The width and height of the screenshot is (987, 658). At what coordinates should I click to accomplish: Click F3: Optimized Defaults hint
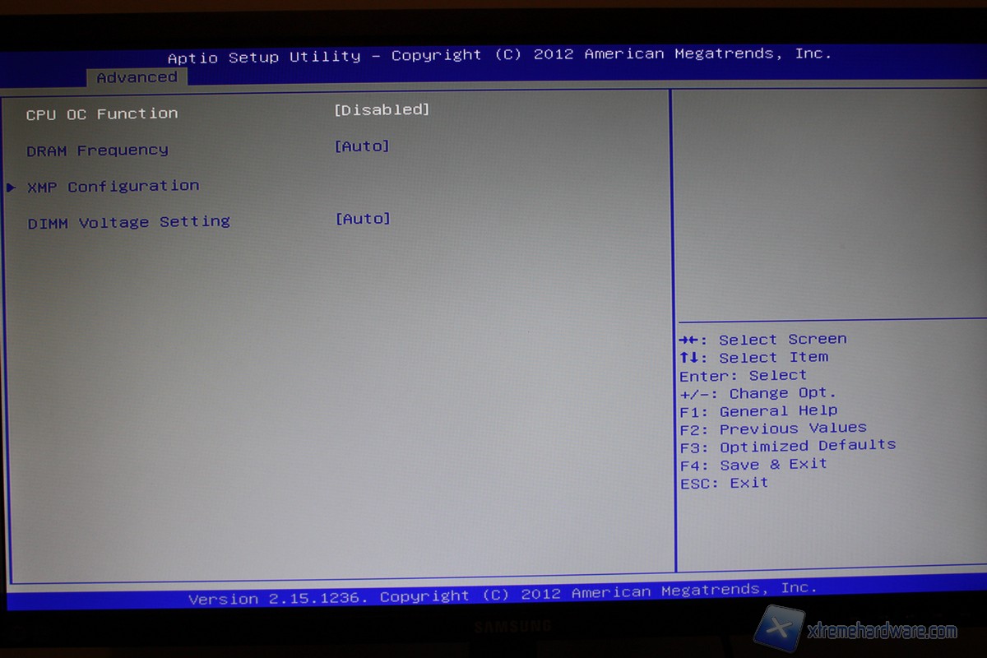pyautogui.click(x=787, y=446)
